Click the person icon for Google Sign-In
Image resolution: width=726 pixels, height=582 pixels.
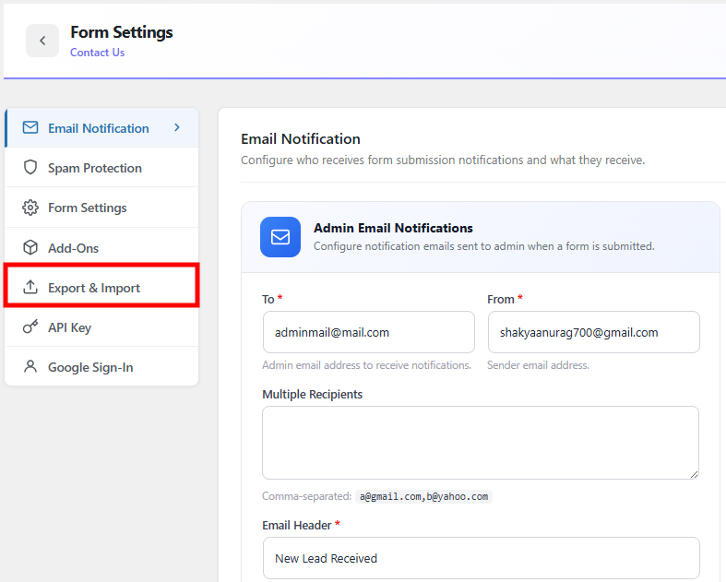pyautogui.click(x=30, y=367)
